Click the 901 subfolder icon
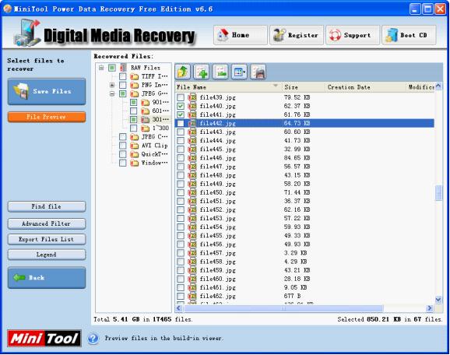This screenshot has width=450, height=355. [x=146, y=103]
